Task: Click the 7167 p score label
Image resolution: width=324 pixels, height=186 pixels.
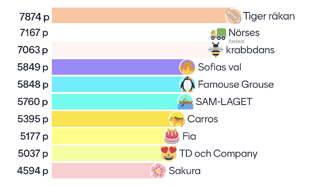Action: 34,33
